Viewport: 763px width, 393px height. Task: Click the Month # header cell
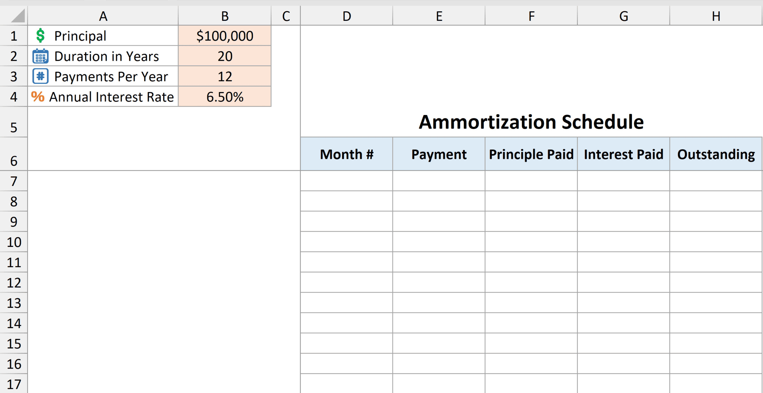pos(347,154)
